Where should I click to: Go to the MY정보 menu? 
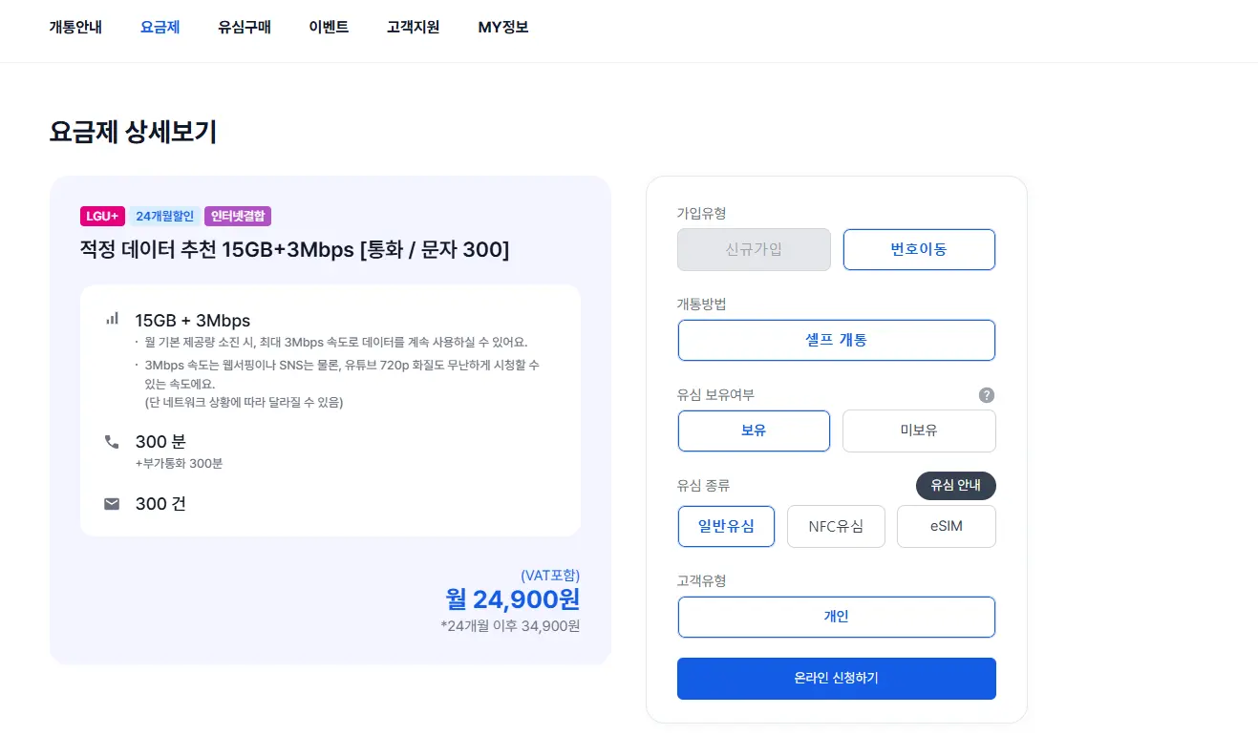503,27
